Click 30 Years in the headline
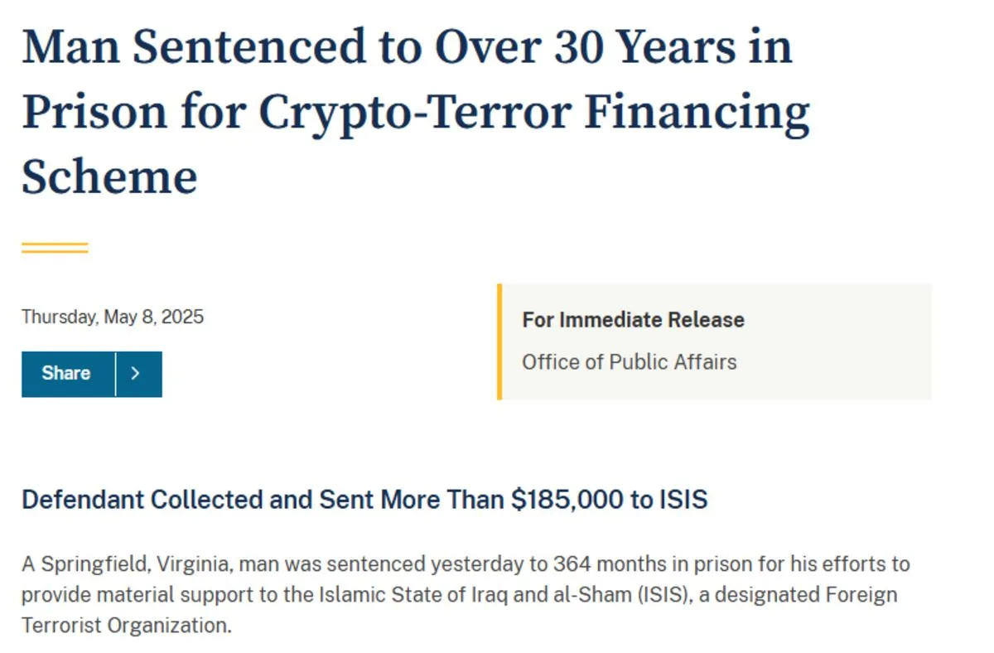This screenshot has height=653, width=994. point(647,47)
